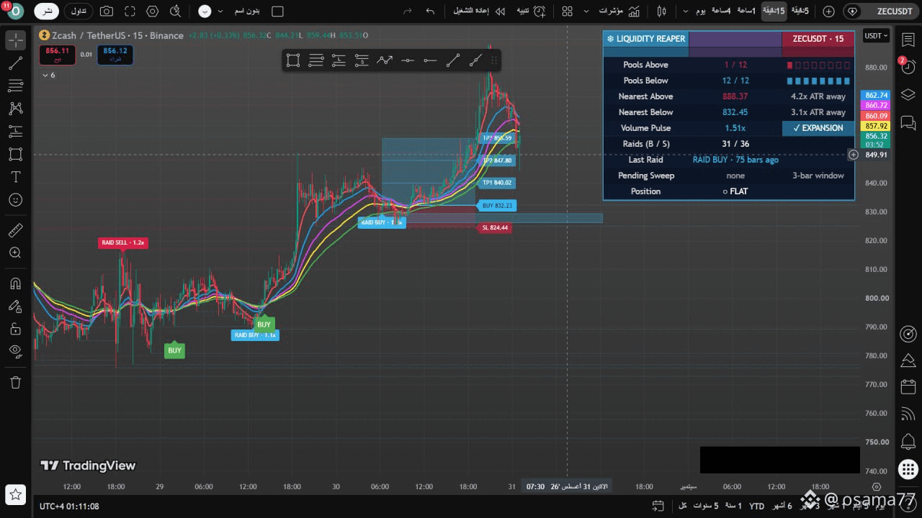The image size is (922, 518).
Task: Select the Text annotation tool
Action: pos(15,177)
